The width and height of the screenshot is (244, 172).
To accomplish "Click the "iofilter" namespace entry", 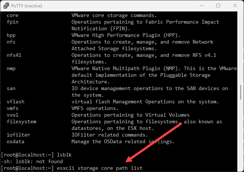I will click(18, 135).
